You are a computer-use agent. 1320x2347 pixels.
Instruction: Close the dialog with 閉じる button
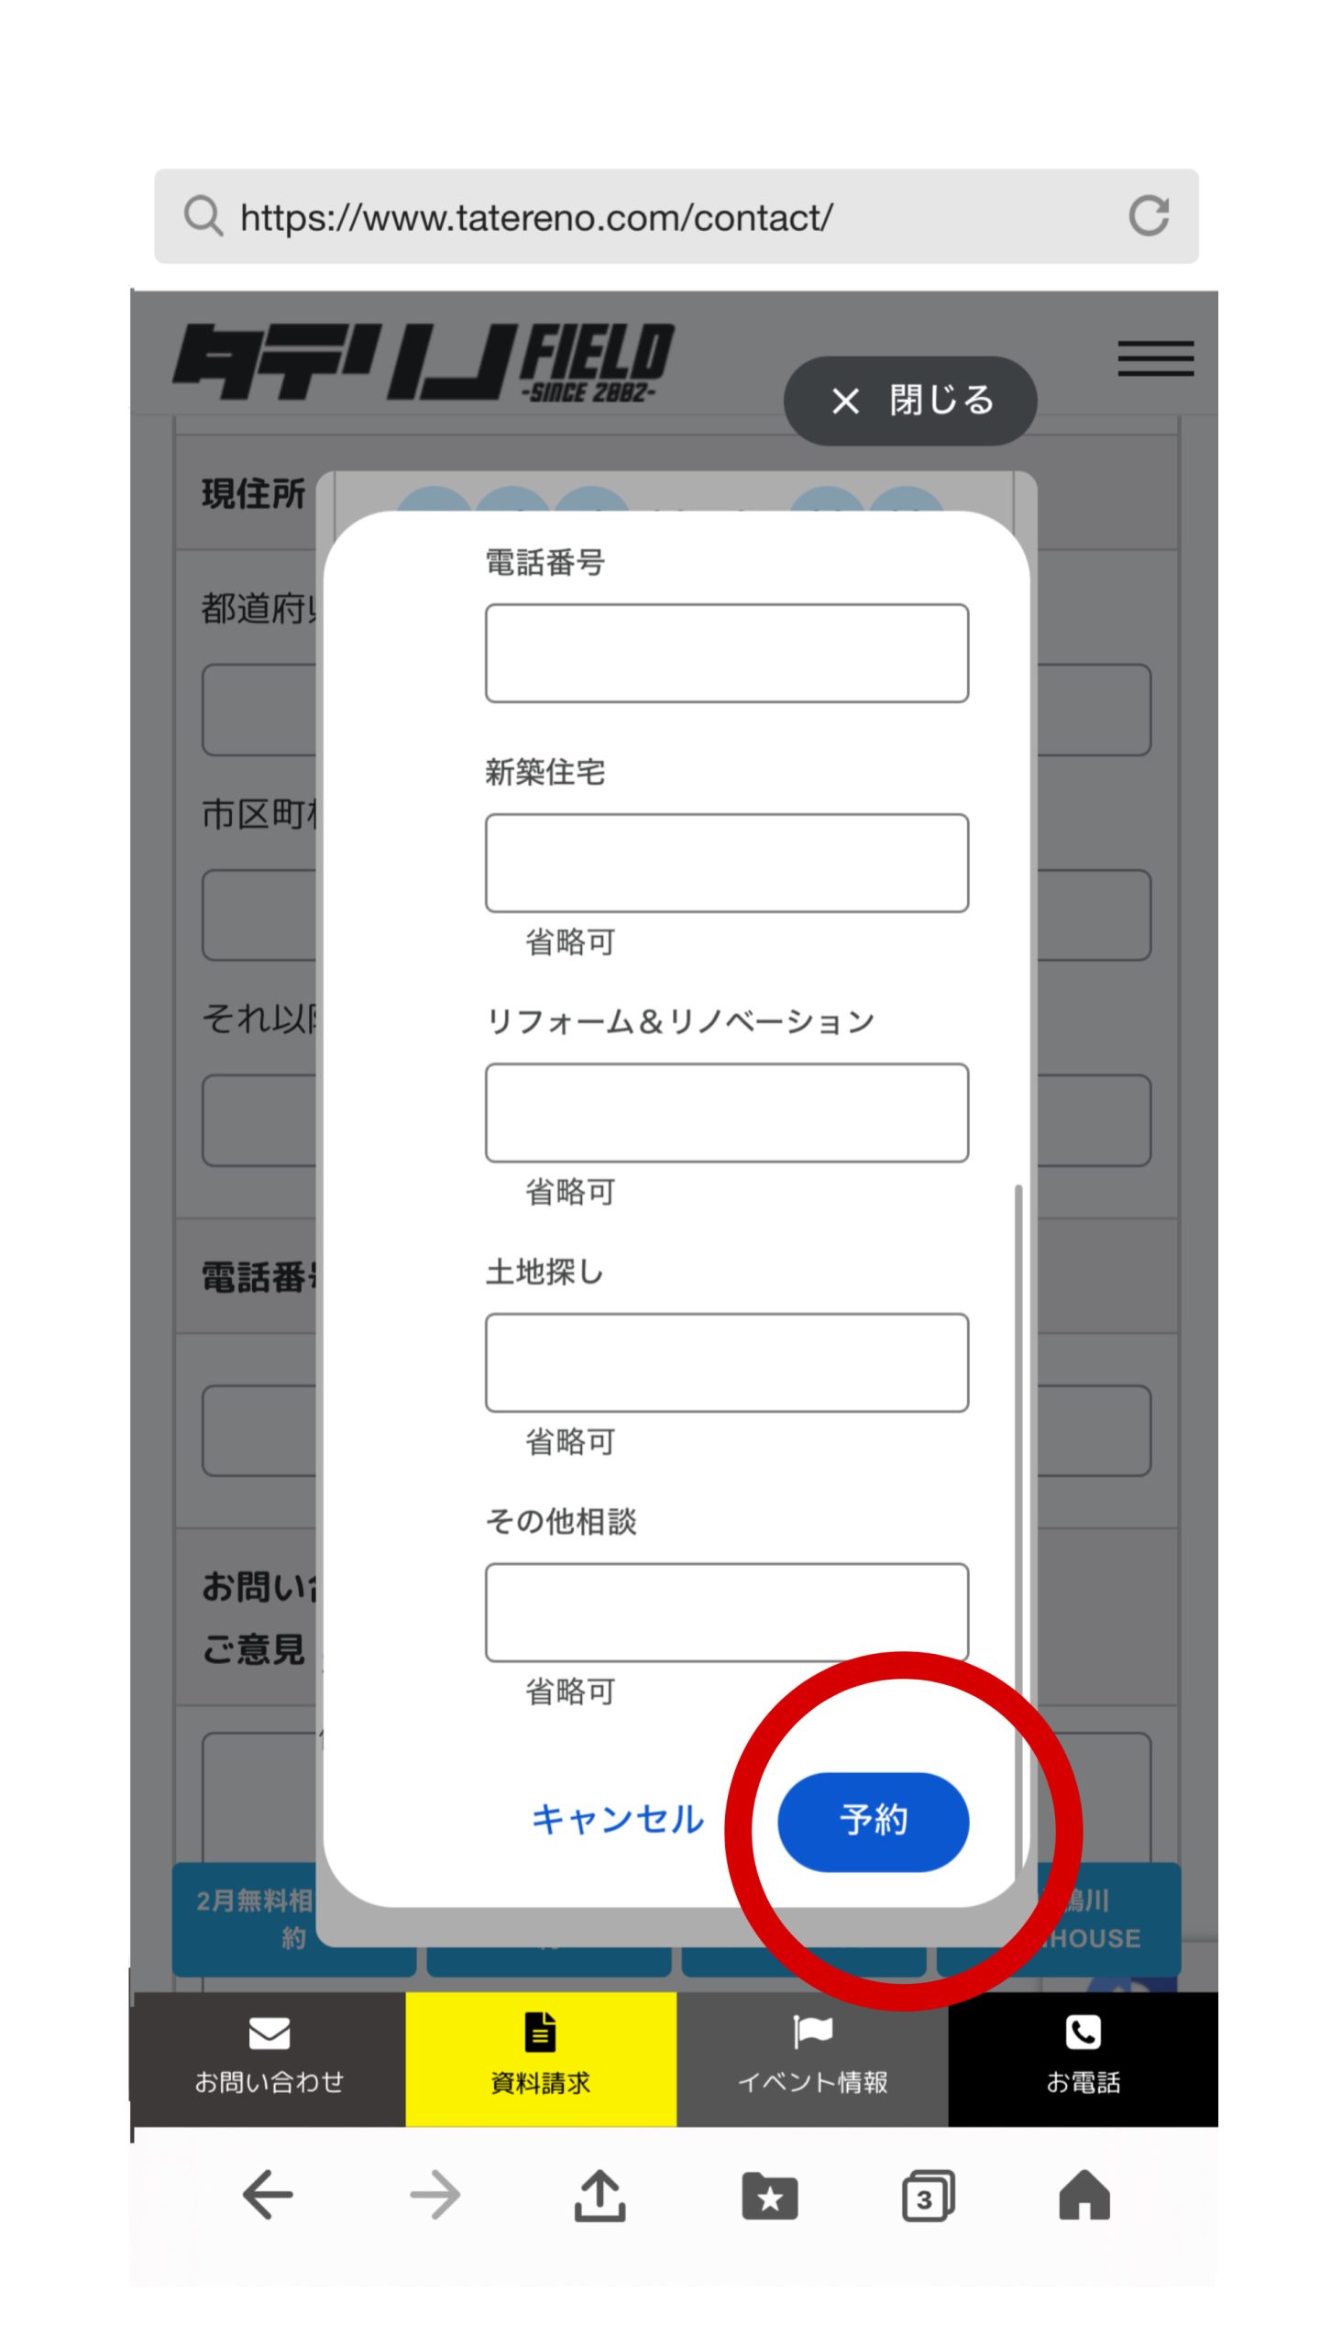click(x=910, y=401)
